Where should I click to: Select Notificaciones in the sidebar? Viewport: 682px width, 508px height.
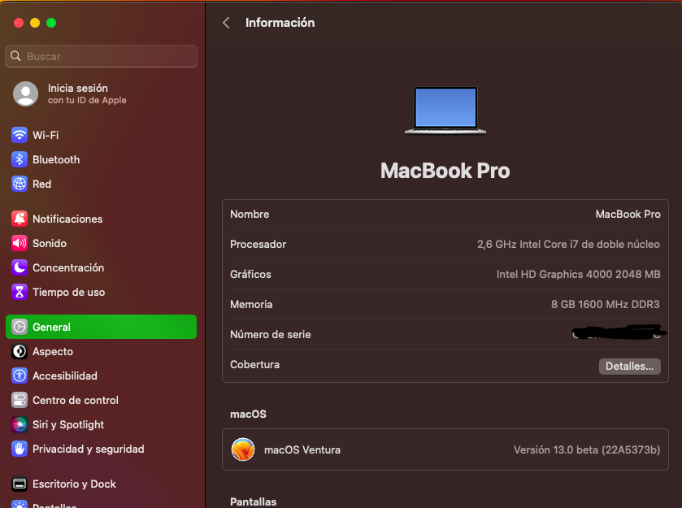pyautogui.click(x=101, y=219)
